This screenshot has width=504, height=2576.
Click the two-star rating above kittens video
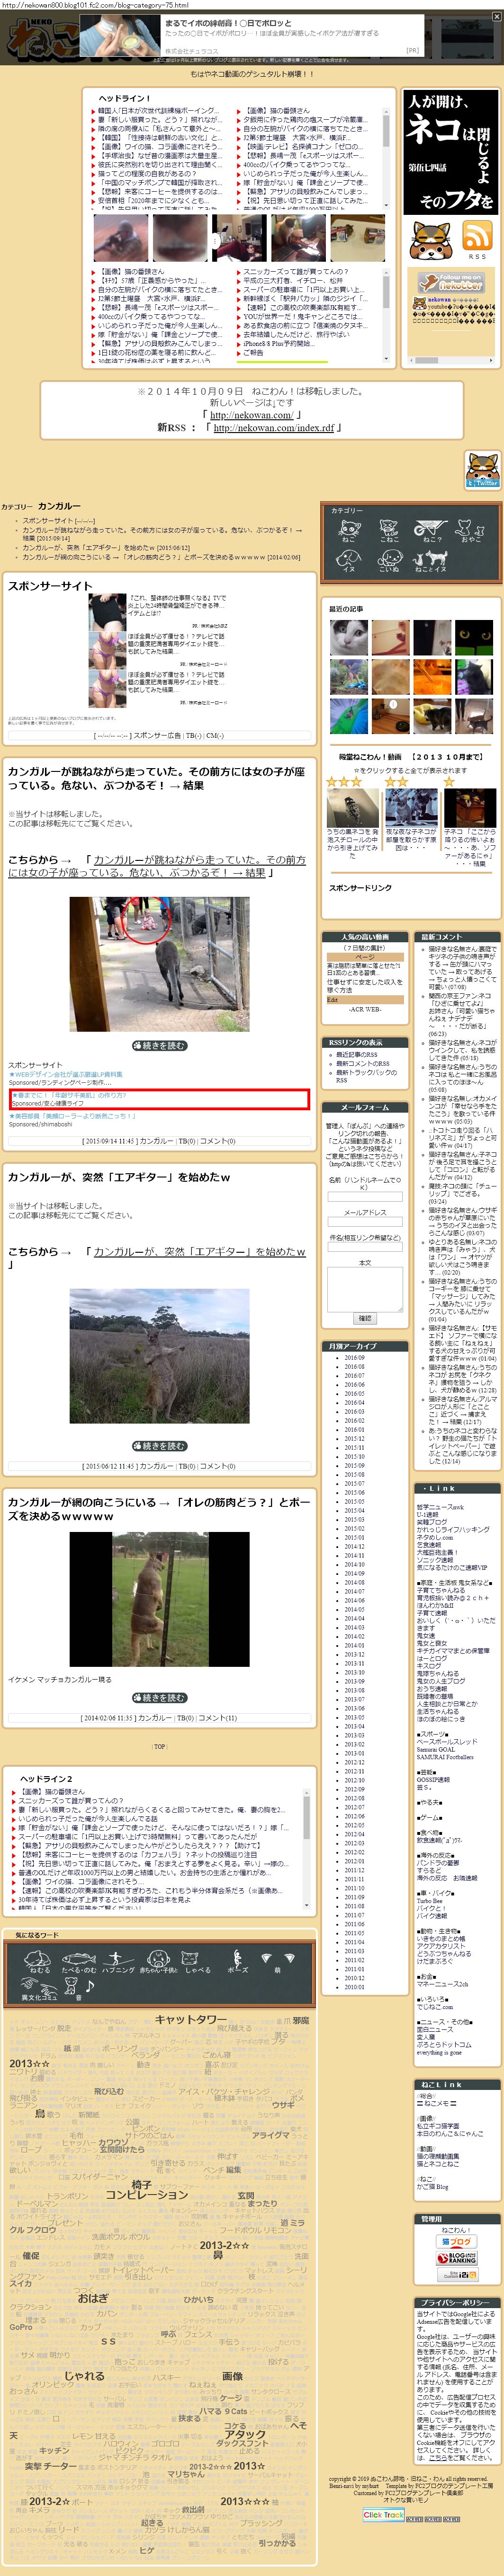tap(397, 782)
